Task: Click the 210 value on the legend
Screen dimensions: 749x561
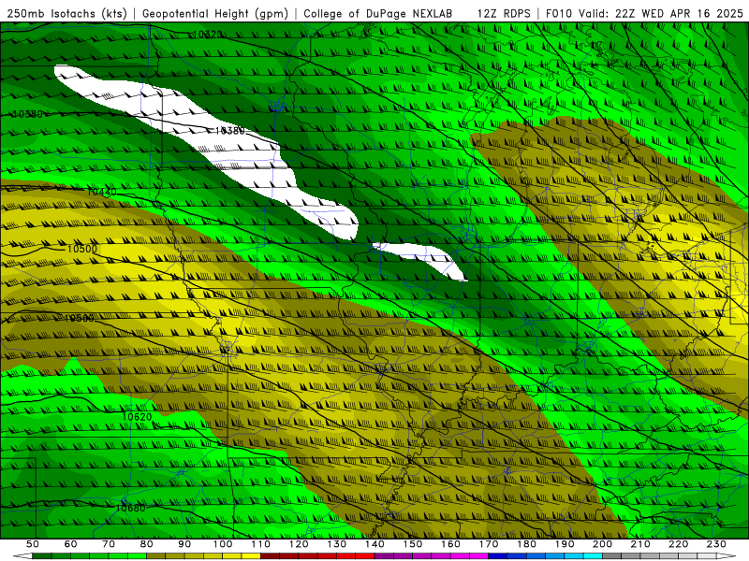Action: coord(640,544)
